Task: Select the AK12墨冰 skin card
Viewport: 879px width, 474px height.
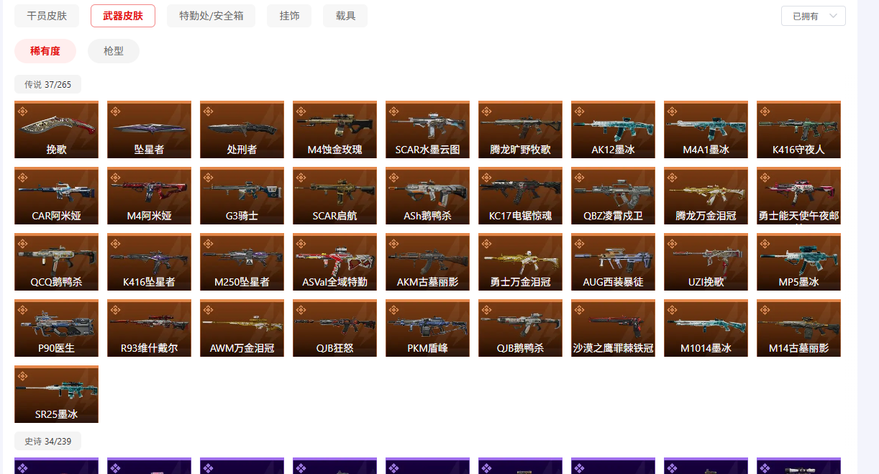Action: coord(613,129)
